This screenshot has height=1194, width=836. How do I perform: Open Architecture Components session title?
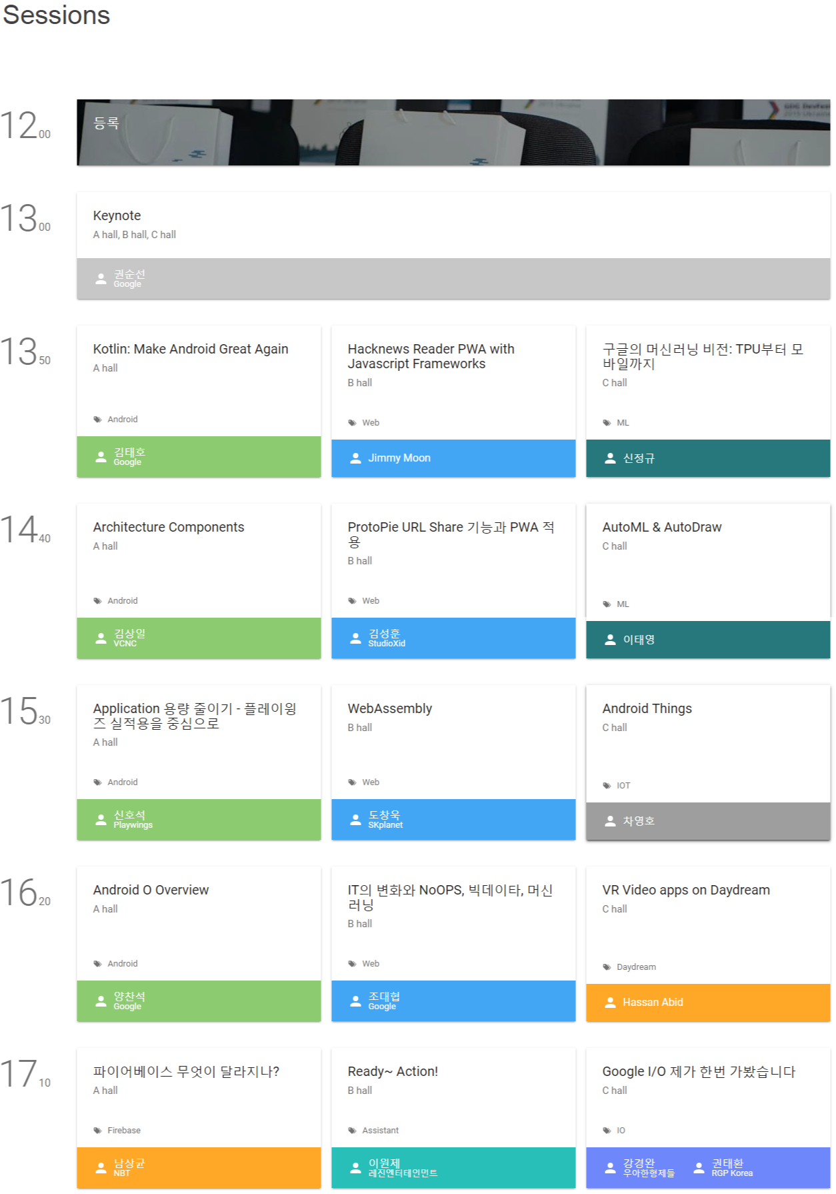(169, 527)
